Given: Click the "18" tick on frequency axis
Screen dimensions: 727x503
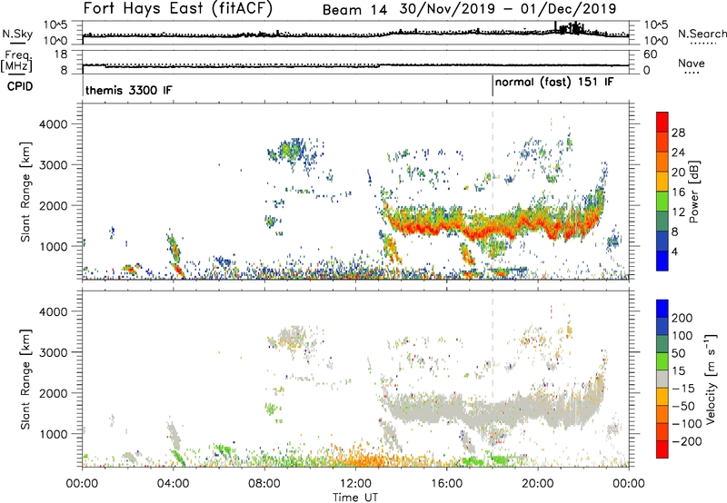Looking at the screenshot, I should (x=61, y=54).
